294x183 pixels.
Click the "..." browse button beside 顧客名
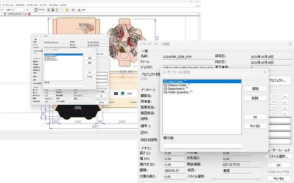[285, 96]
